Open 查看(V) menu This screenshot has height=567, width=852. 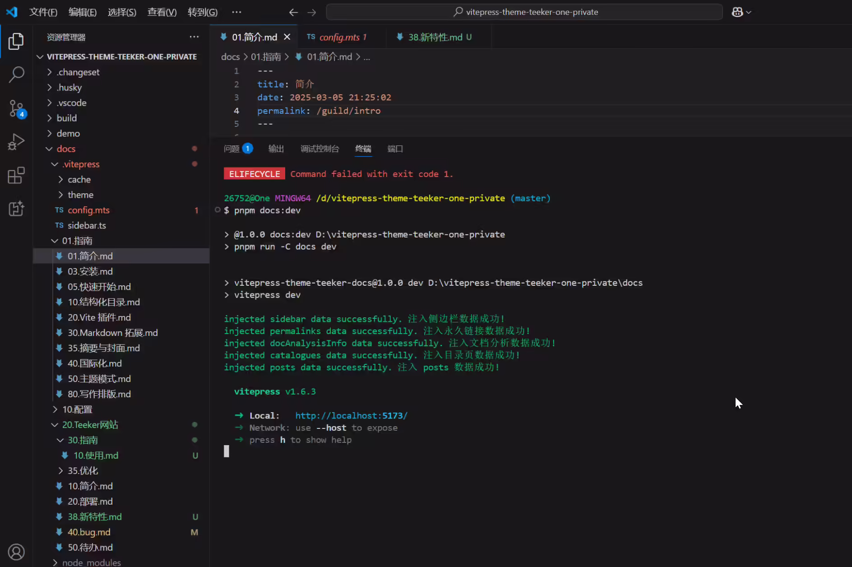click(162, 12)
